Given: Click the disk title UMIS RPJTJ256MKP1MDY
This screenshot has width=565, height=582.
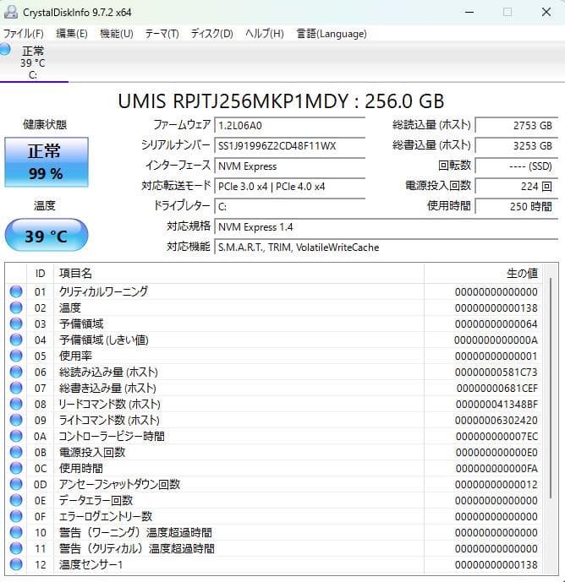Looking at the screenshot, I should [x=233, y=101].
